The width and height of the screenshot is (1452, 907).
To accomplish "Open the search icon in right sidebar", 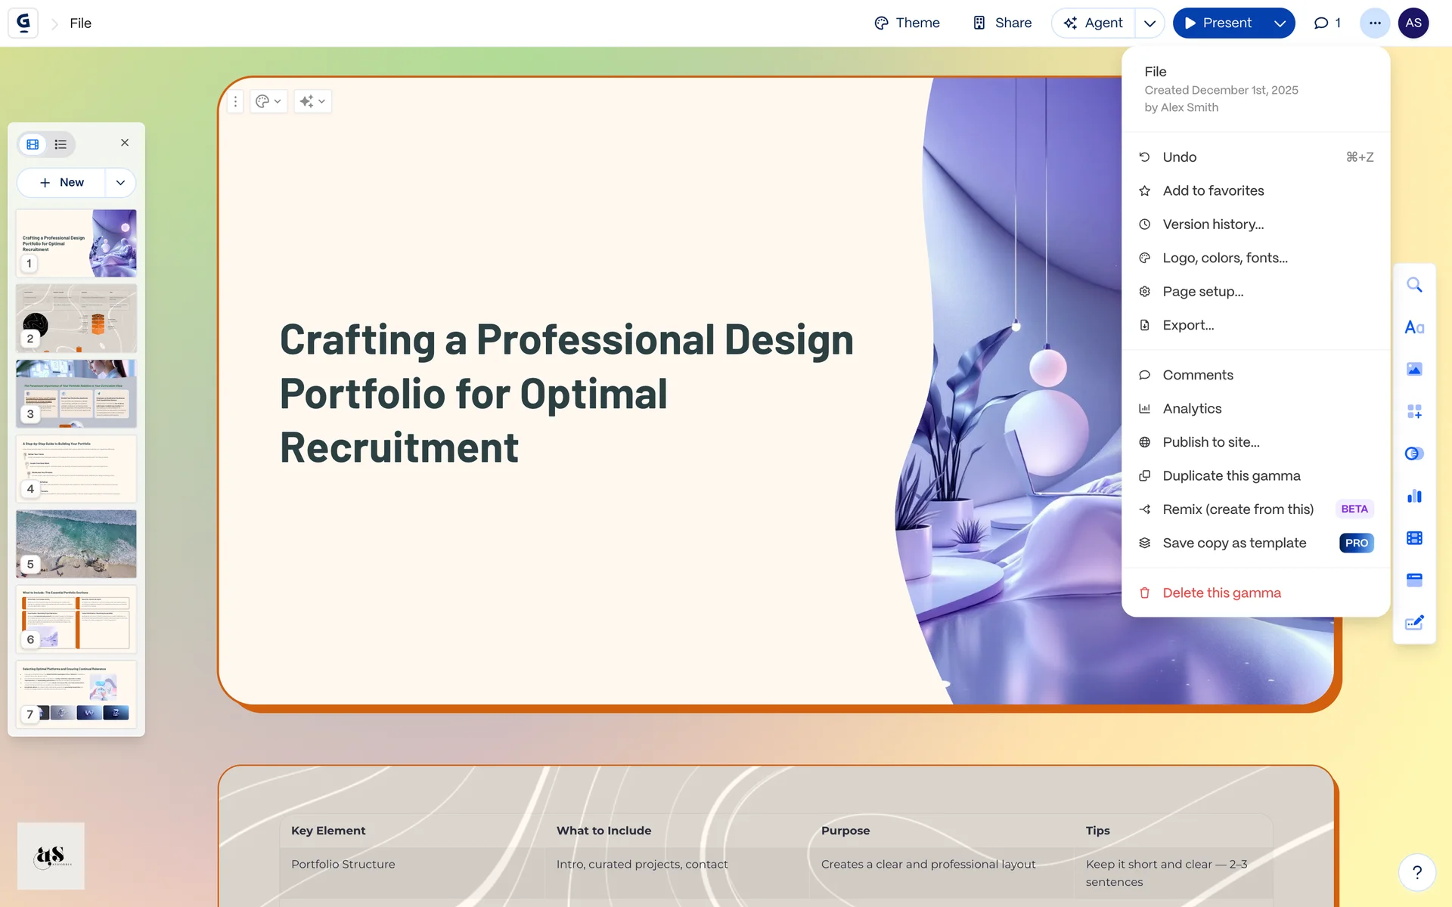I will pyautogui.click(x=1414, y=285).
